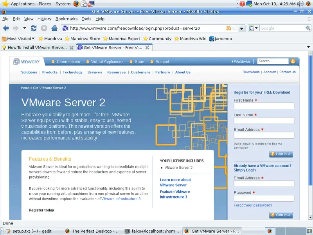Image resolution: width=313 pixels, height=235 pixels.
Task: Subscribe using the RSS feed icon
Action: coord(228,28)
